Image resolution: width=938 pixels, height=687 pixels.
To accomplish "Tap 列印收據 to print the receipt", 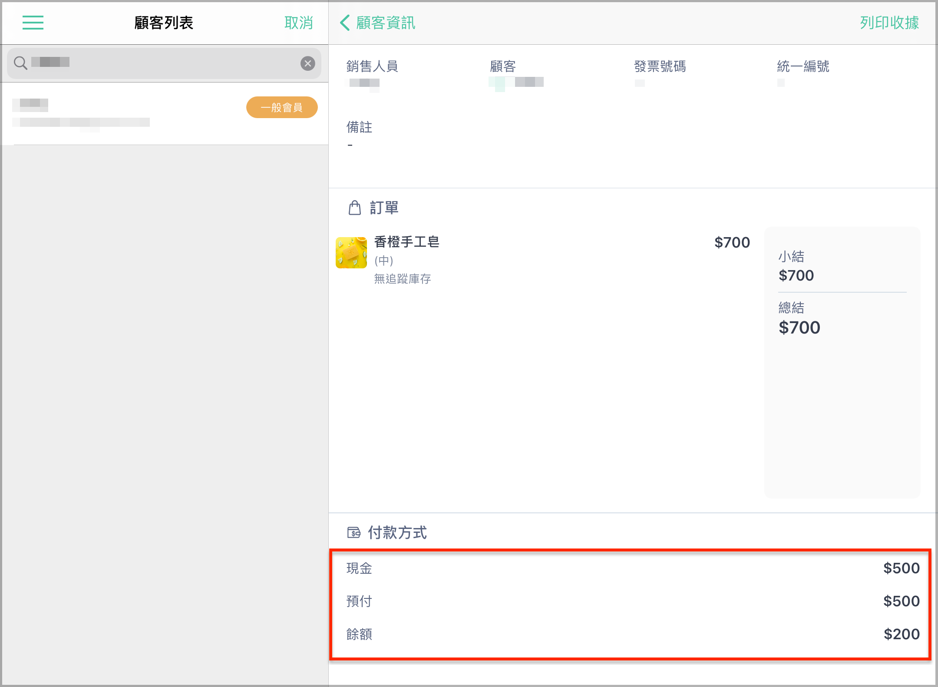I will pyautogui.click(x=889, y=23).
